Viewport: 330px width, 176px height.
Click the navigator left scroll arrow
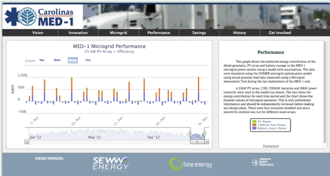pyautogui.click(x=27, y=142)
